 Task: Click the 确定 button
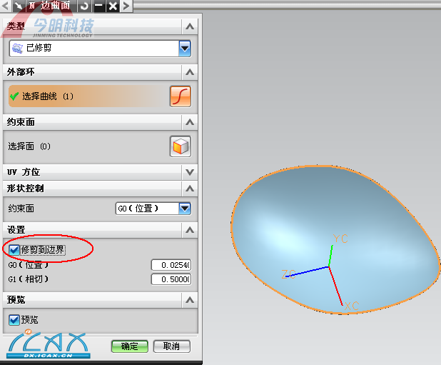(130, 346)
